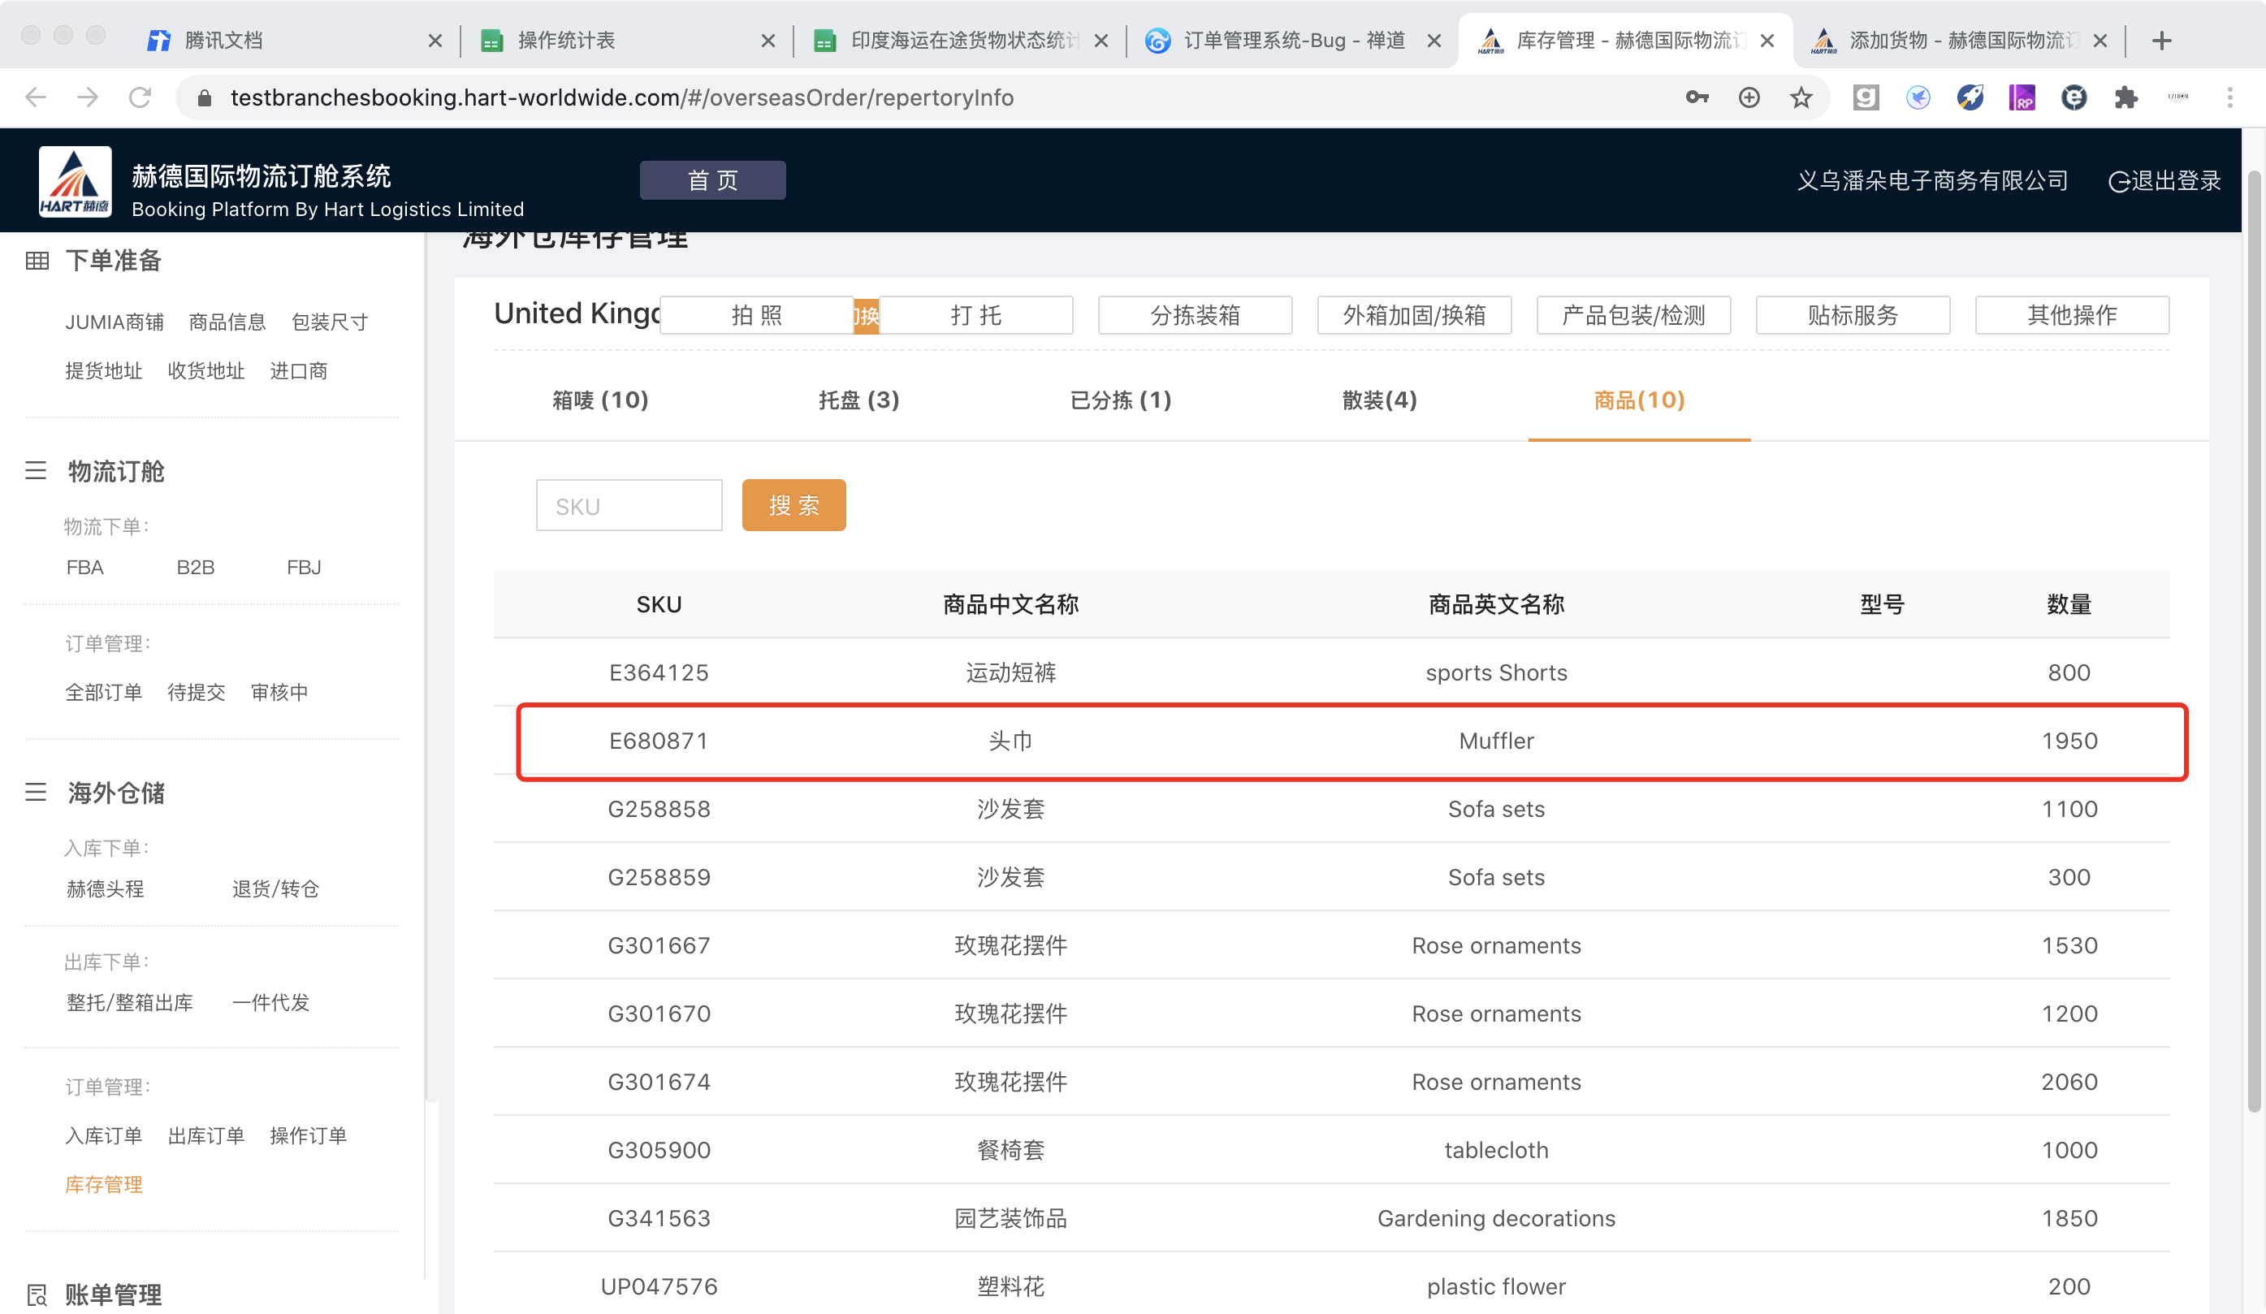Click the purple RP extension icon
Screen dimensions: 2266x1314
[2022, 97]
